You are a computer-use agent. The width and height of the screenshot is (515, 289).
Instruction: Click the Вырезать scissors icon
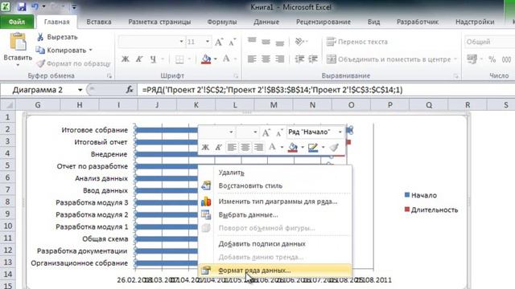[x=40, y=37]
